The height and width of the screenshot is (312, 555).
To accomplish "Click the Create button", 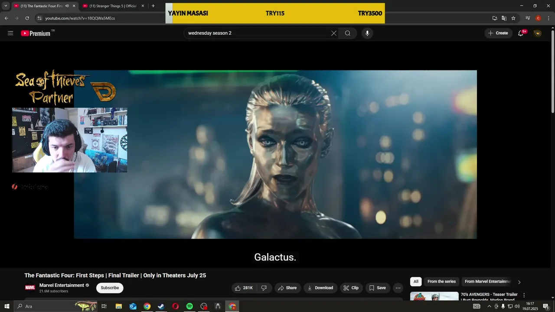I will 498,33.
